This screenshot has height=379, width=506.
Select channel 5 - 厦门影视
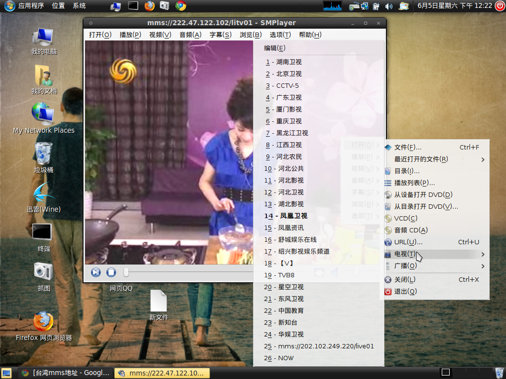pyautogui.click(x=319, y=110)
